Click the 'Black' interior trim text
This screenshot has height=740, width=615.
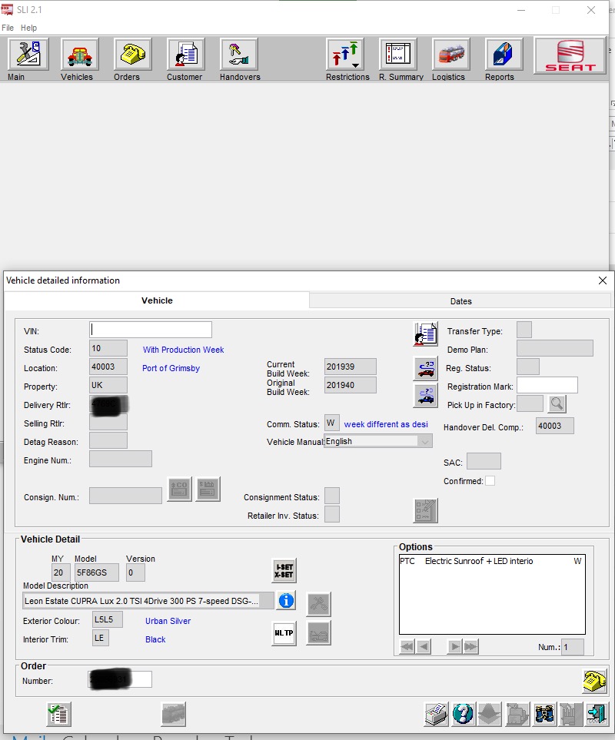(x=155, y=639)
